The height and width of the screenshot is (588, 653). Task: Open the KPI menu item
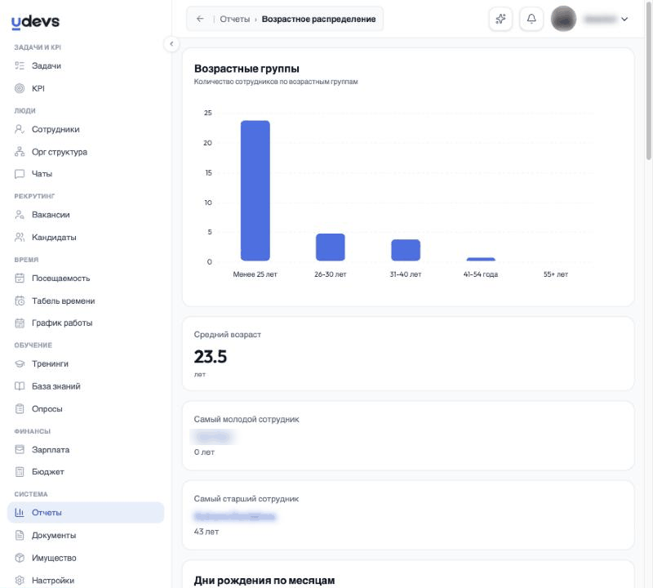click(86, 88)
